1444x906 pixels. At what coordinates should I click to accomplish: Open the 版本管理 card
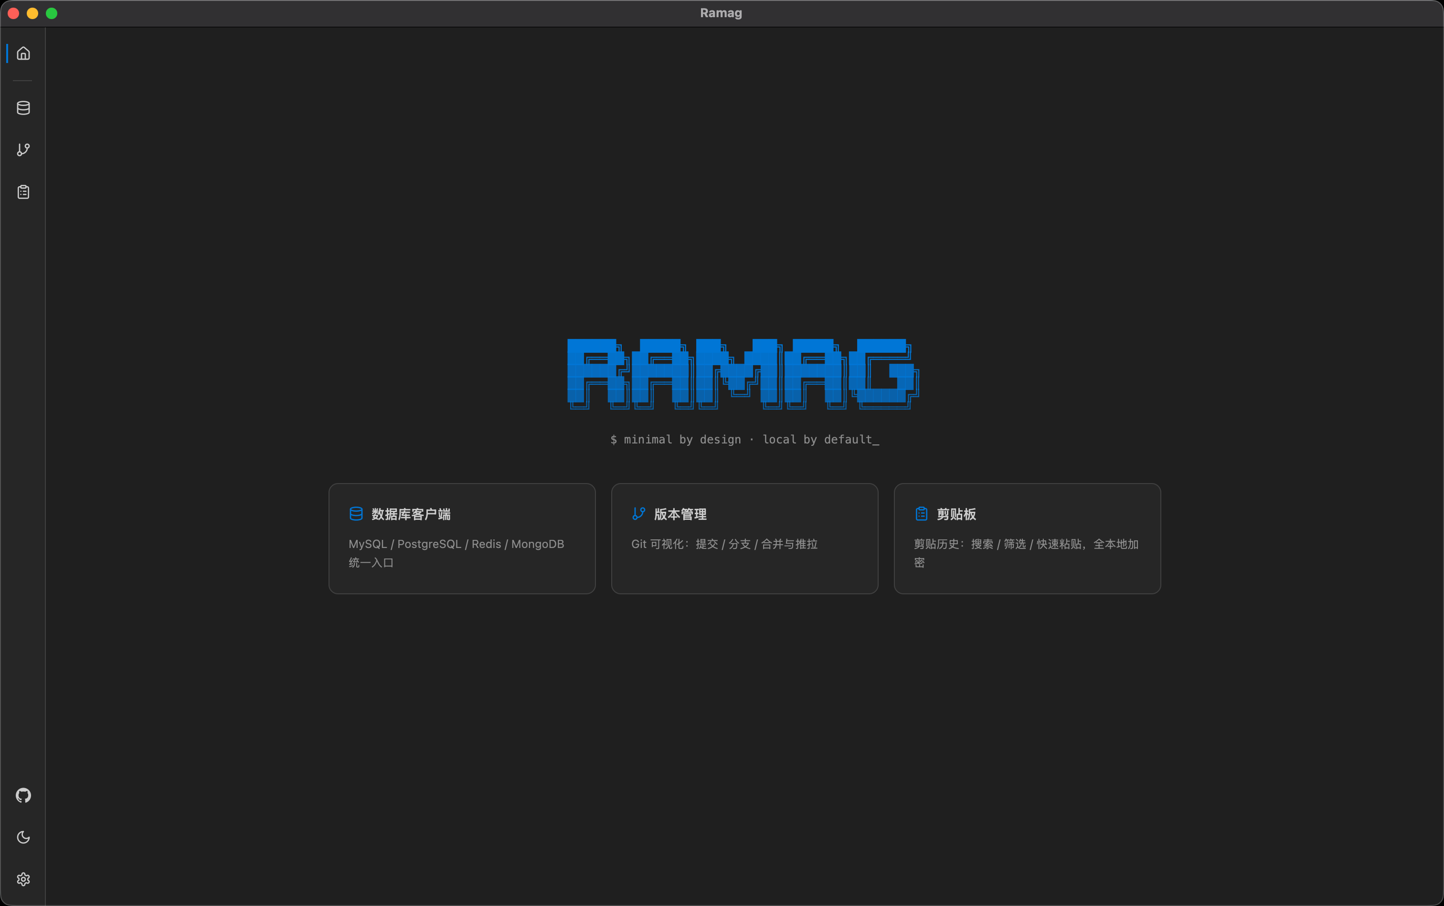coord(744,539)
